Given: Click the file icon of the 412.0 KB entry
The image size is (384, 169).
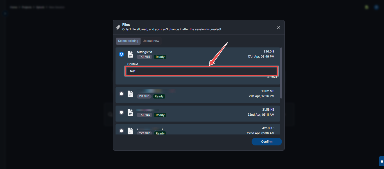Looking at the screenshot, I should [x=130, y=131].
